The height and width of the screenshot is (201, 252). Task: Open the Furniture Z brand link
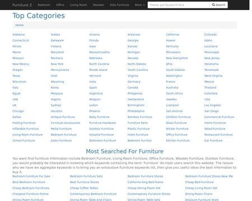point(22,5)
